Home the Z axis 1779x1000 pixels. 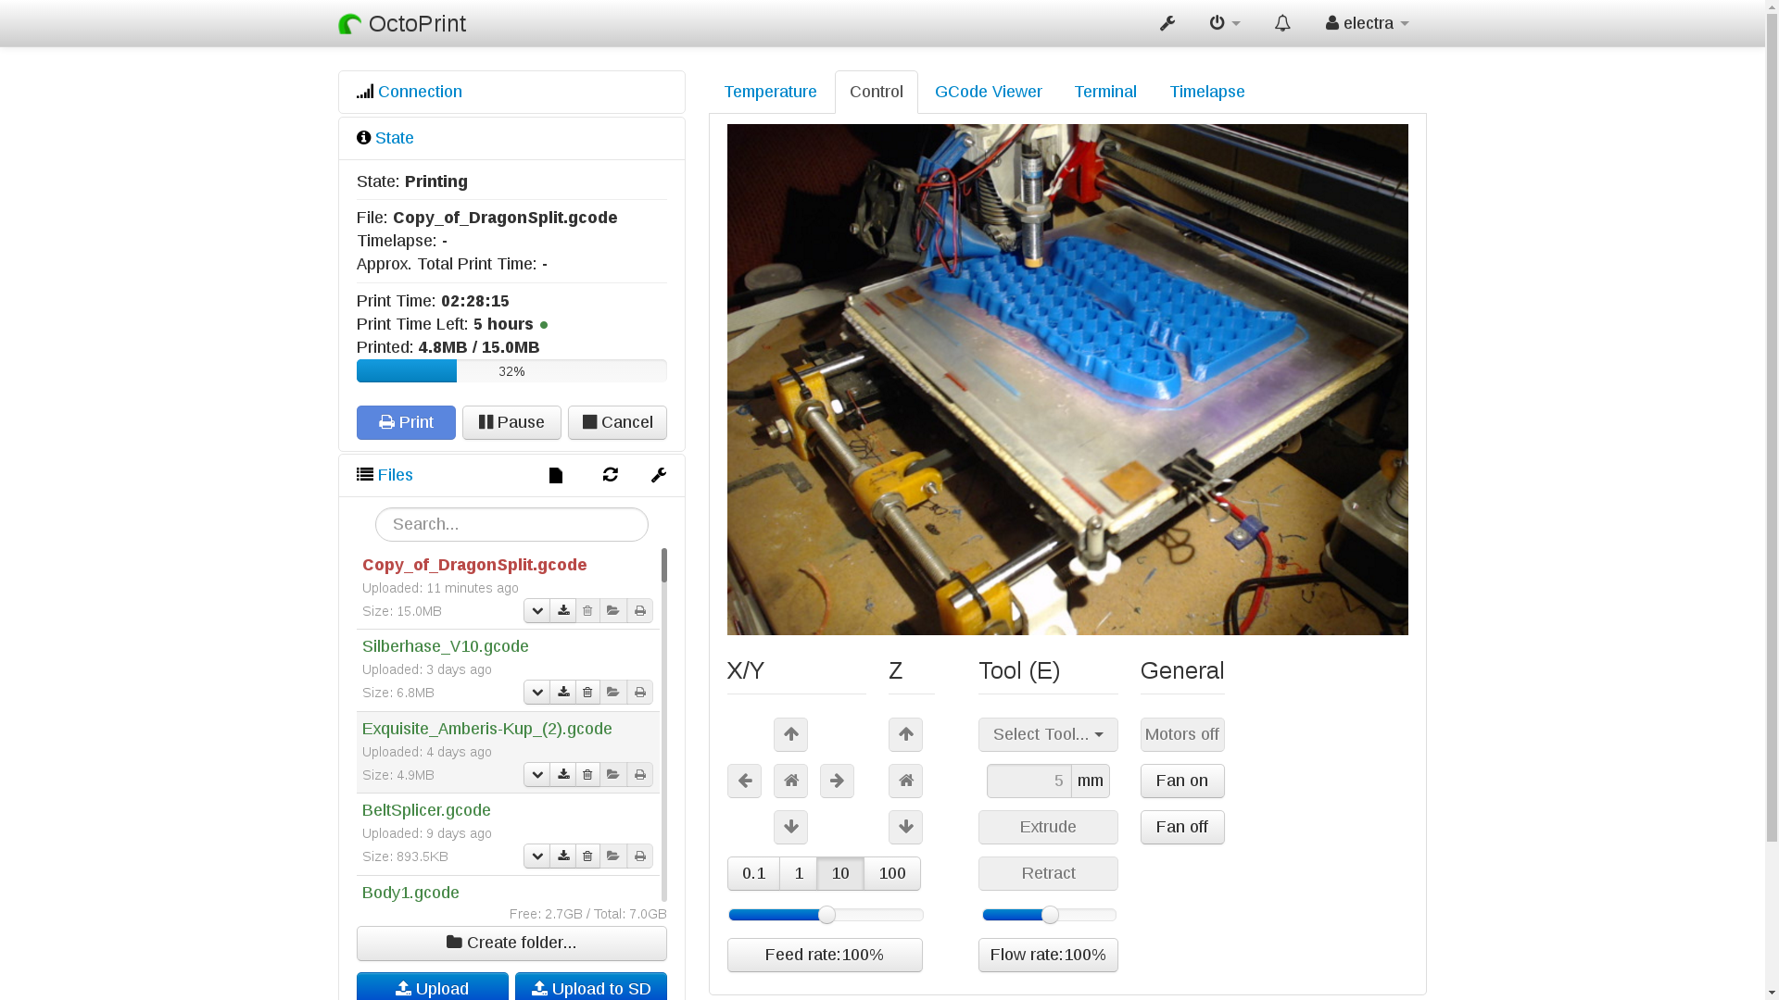click(905, 781)
